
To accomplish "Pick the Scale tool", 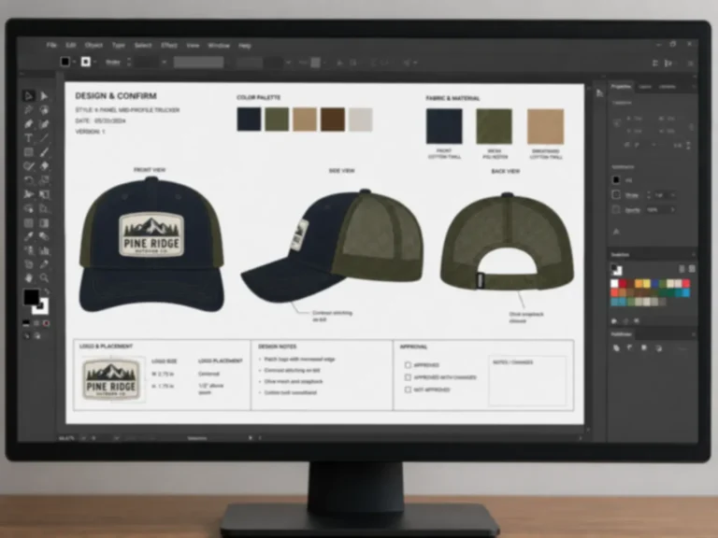I will point(44,180).
